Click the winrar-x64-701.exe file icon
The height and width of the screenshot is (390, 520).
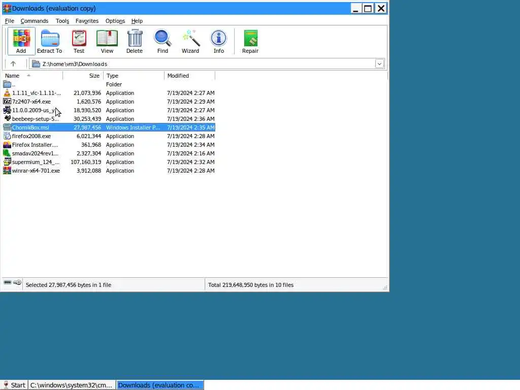click(x=7, y=171)
